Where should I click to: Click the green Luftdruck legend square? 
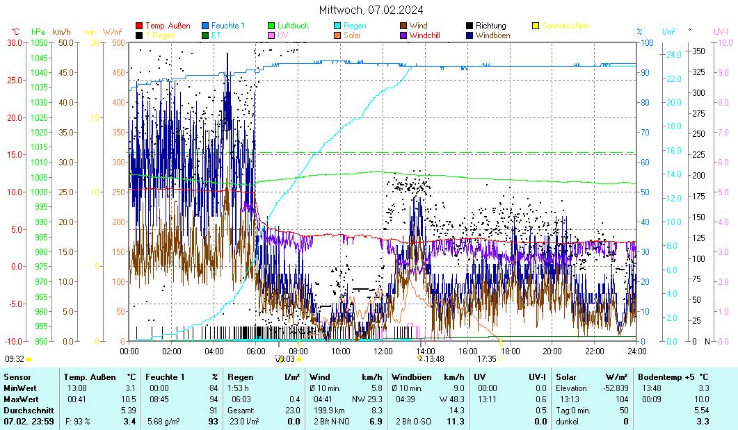pos(272,26)
